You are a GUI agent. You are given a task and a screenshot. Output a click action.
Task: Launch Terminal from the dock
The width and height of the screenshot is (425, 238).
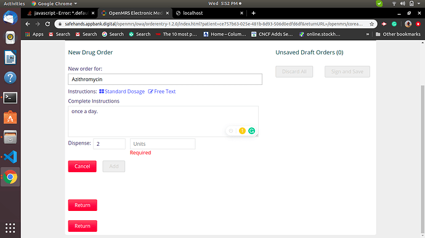pos(10,98)
